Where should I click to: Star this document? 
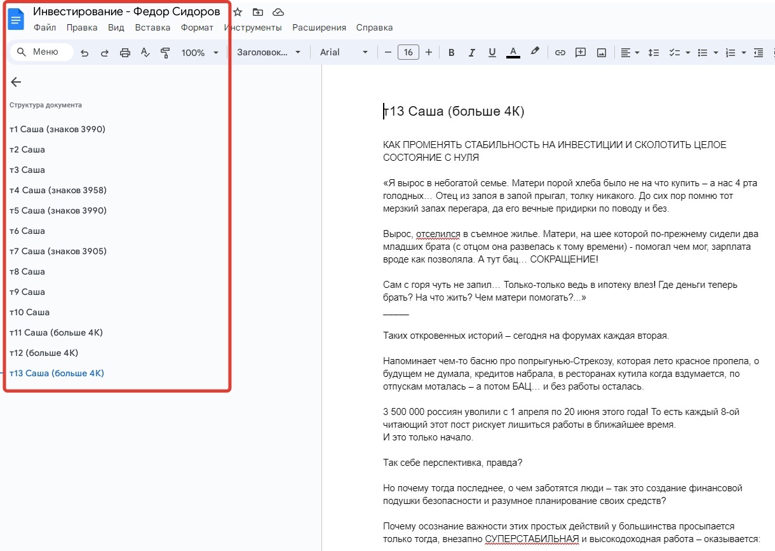pyautogui.click(x=238, y=12)
